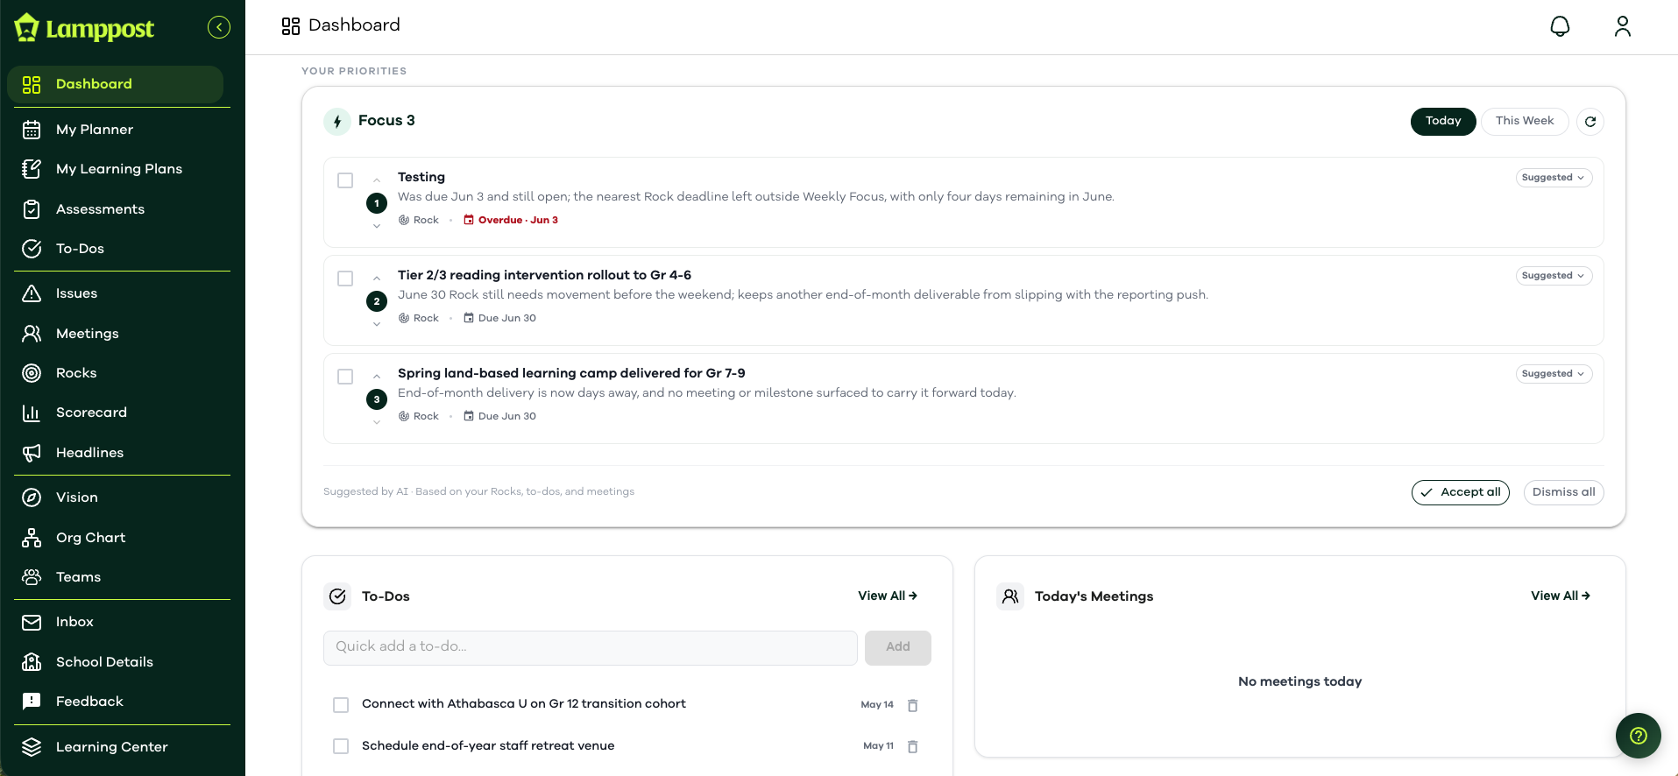The image size is (1678, 776).
Task: Move the Tier 2/3 reading item down
Action: point(377,324)
